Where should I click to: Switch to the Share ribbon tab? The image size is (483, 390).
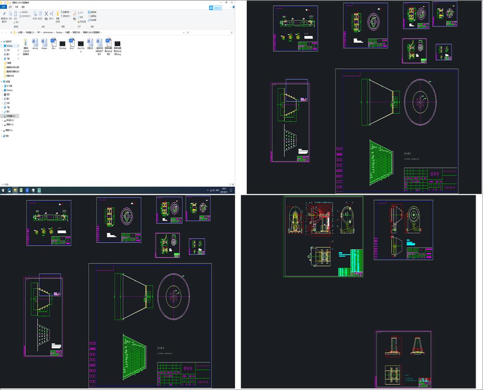(x=17, y=7)
